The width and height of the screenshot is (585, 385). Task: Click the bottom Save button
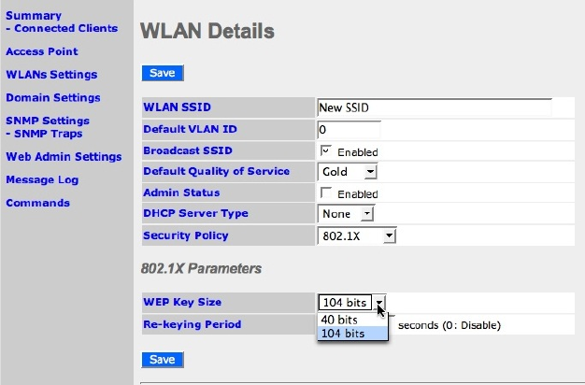click(x=163, y=359)
